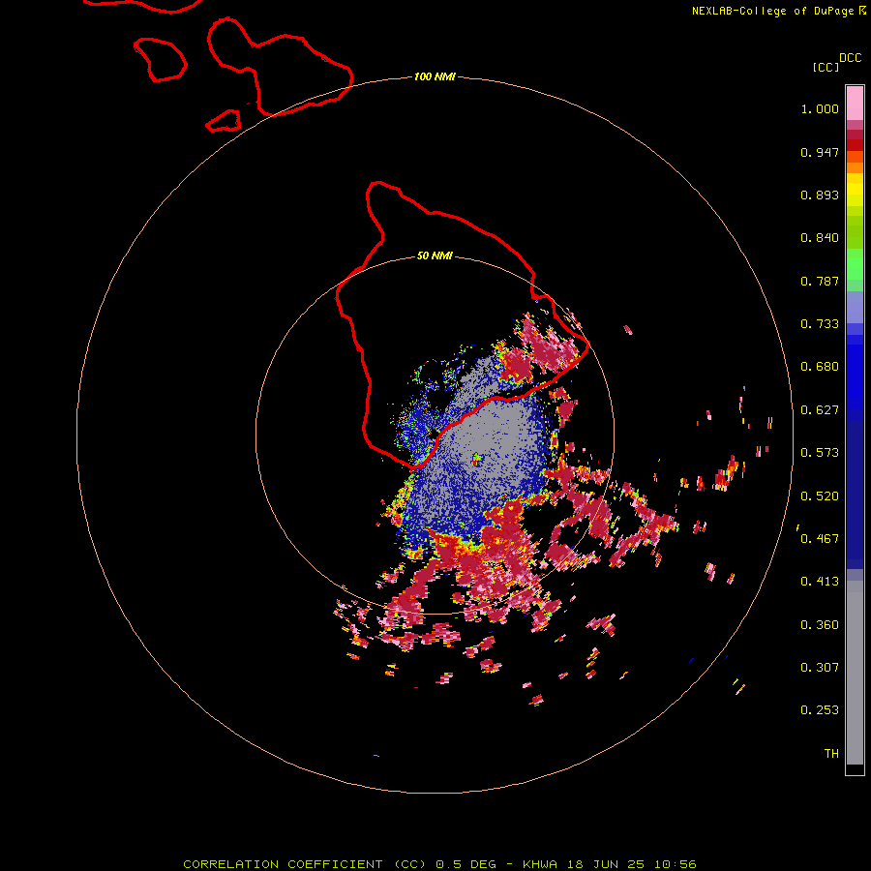Click the 0.840 value on the color scale
The width and height of the screenshot is (871, 871).
[820, 238]
